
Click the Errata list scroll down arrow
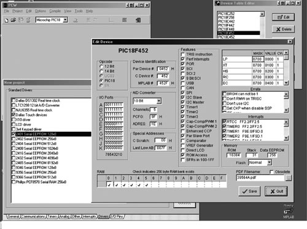286,110
